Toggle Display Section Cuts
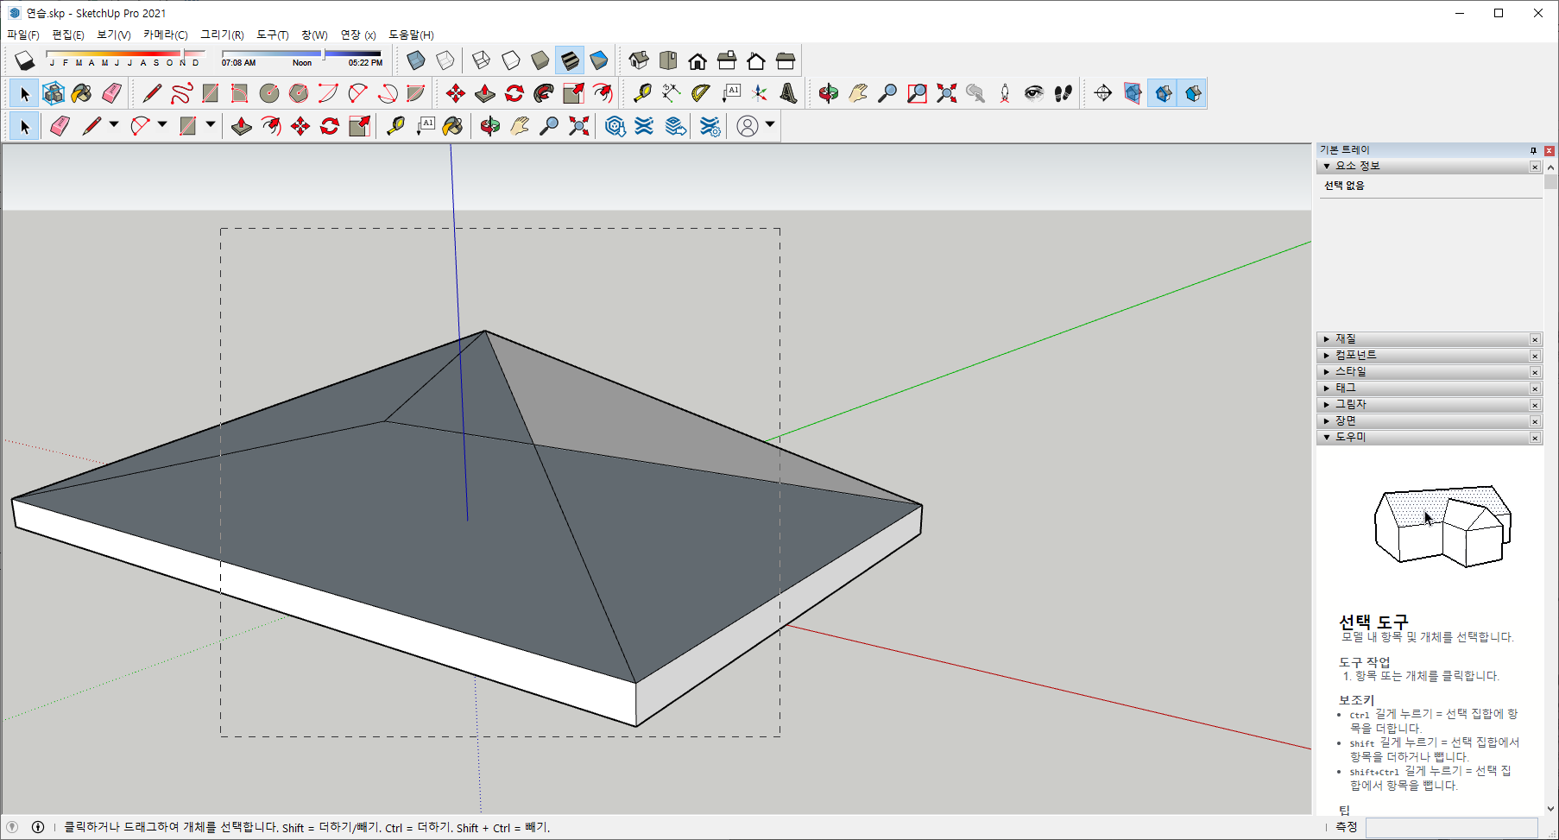Viewport: 1559px width, 840px height. click(1163, 93)
